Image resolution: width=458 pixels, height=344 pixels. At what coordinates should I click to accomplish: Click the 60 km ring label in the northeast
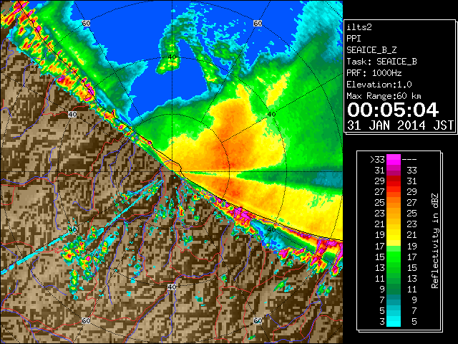point(258,23)
